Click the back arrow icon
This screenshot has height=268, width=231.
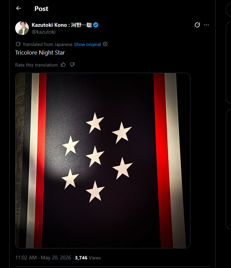[19, 8]
